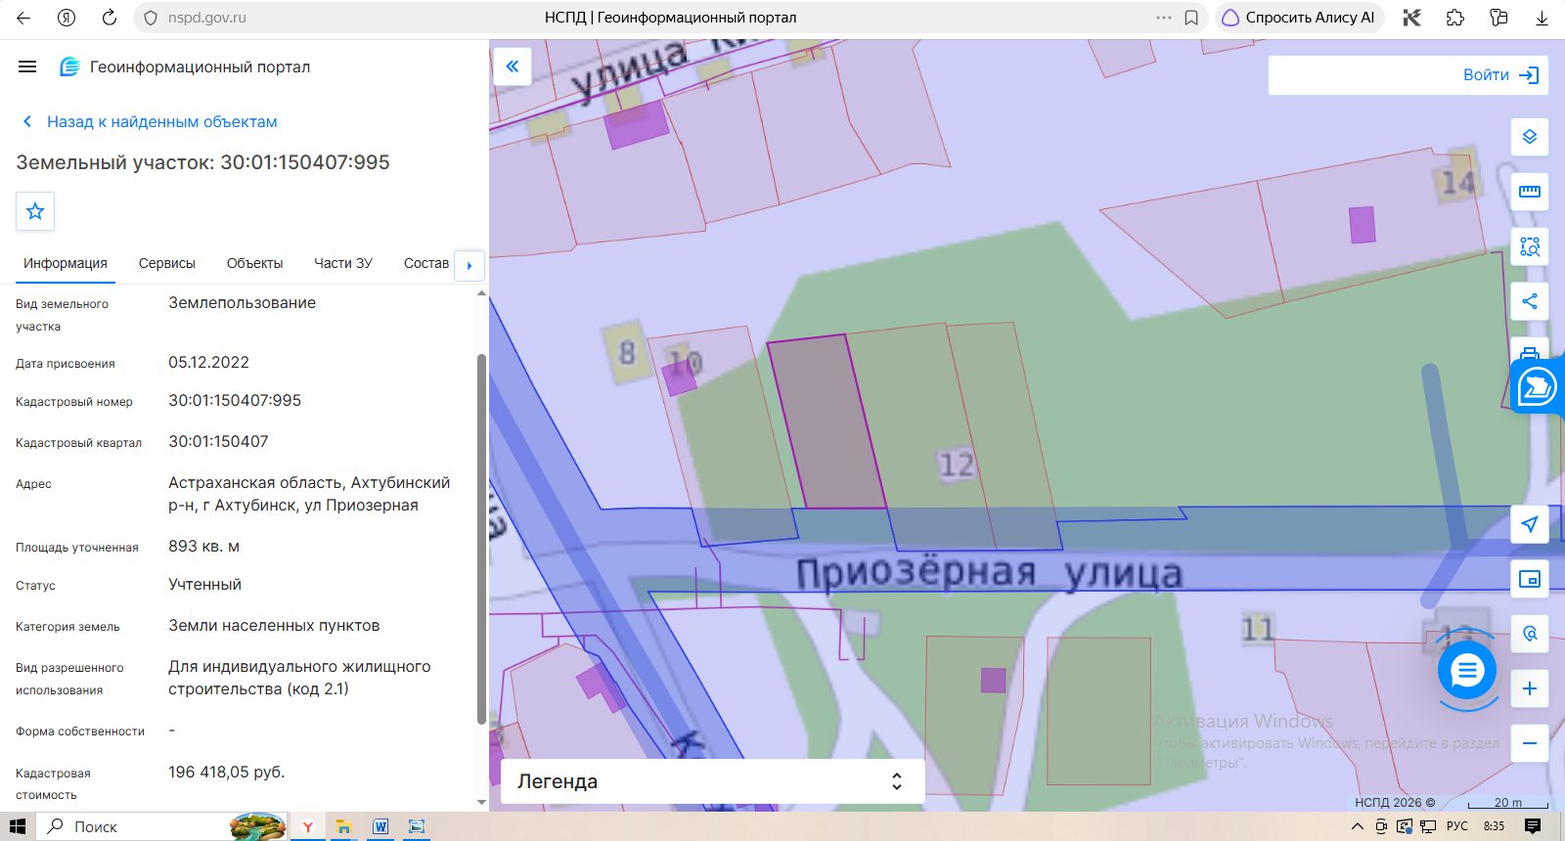The image size is (1565, 841).
Task: Open the hamburger menu of the portal
Action: point(27,66)
